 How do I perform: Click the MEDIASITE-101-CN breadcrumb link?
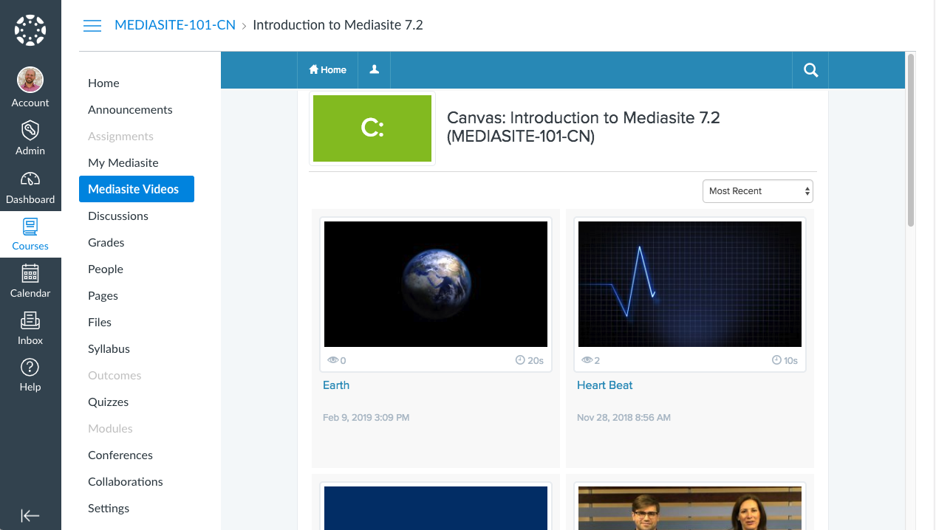[175, 25]
